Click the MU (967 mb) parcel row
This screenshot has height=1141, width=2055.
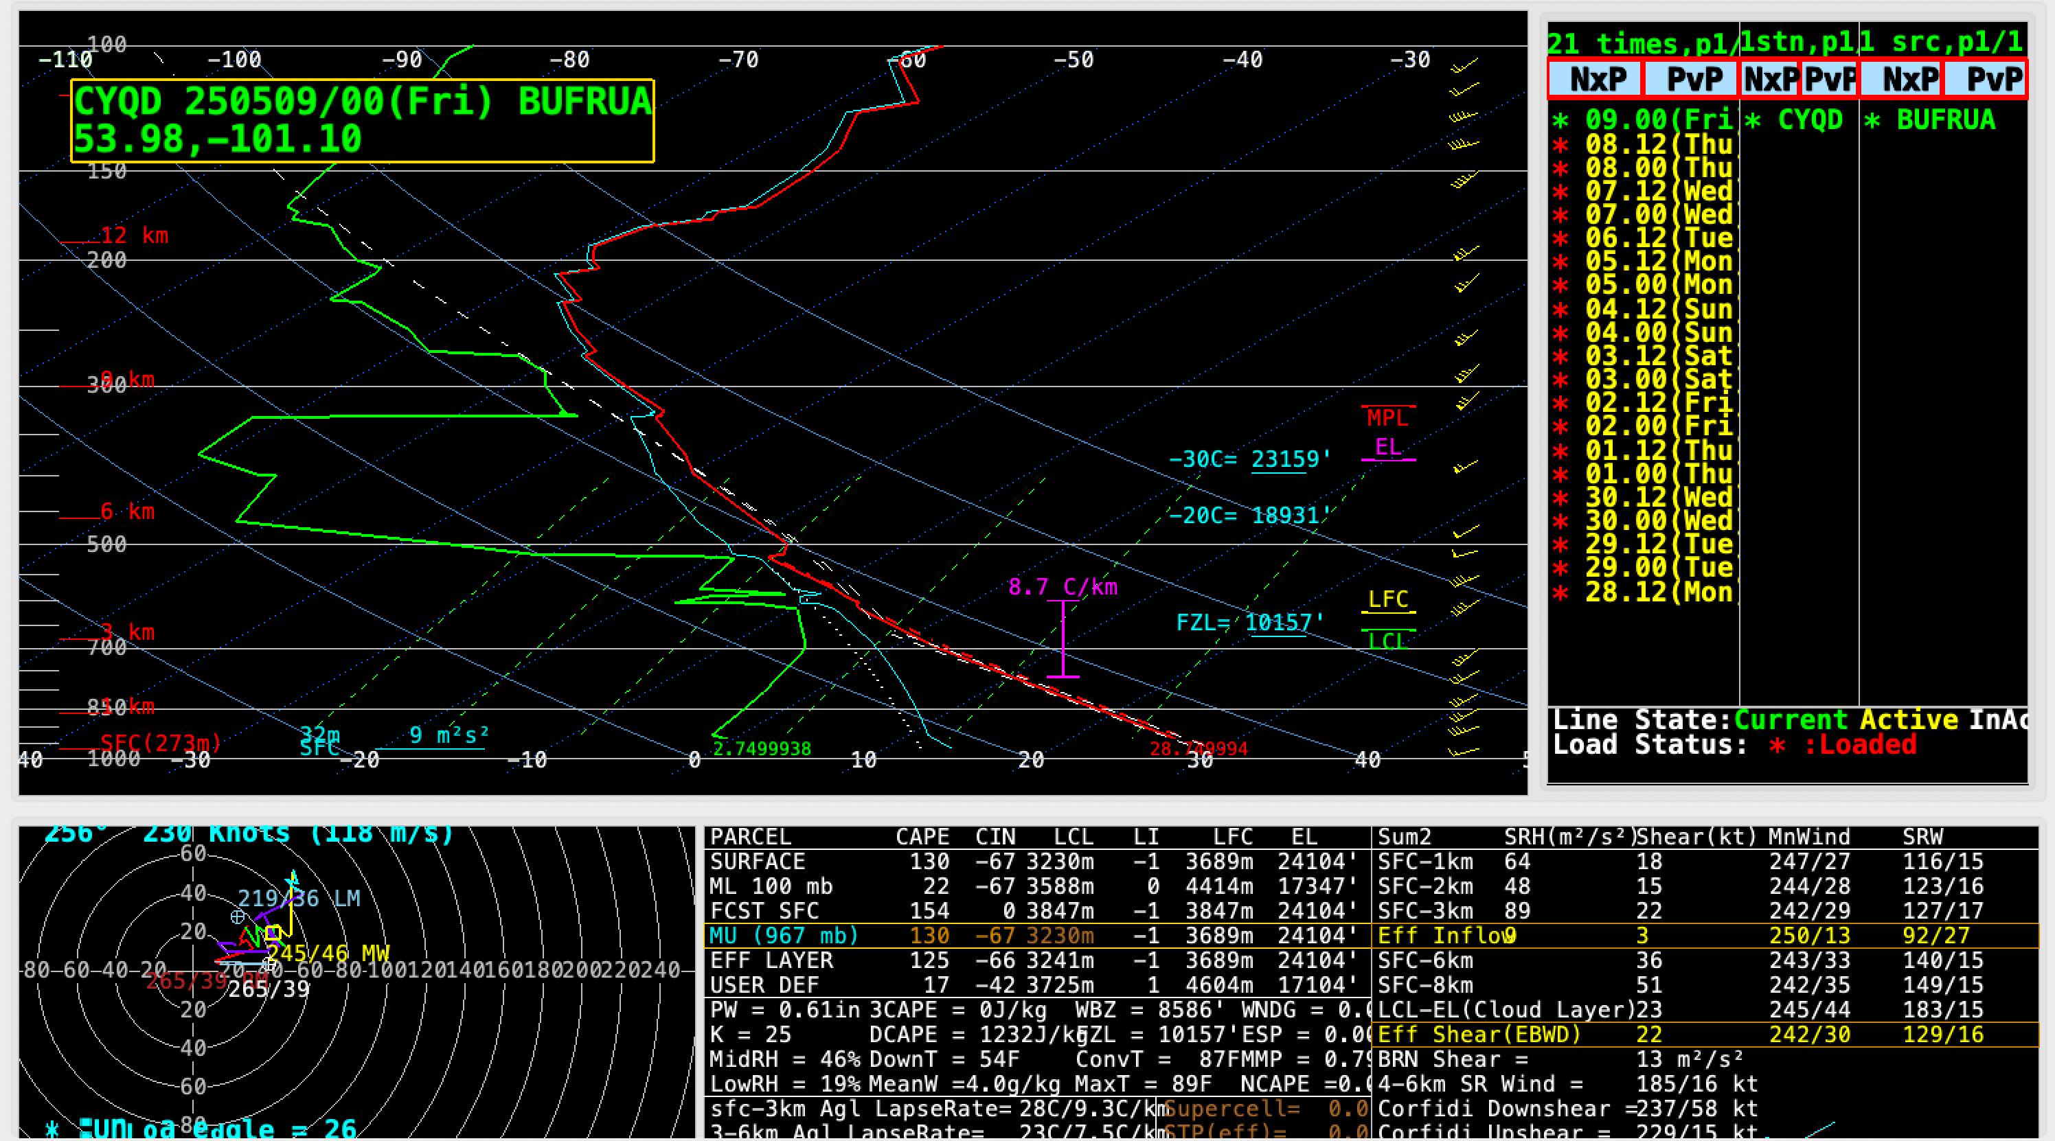pyautogui.click(x=1036, y=936)
